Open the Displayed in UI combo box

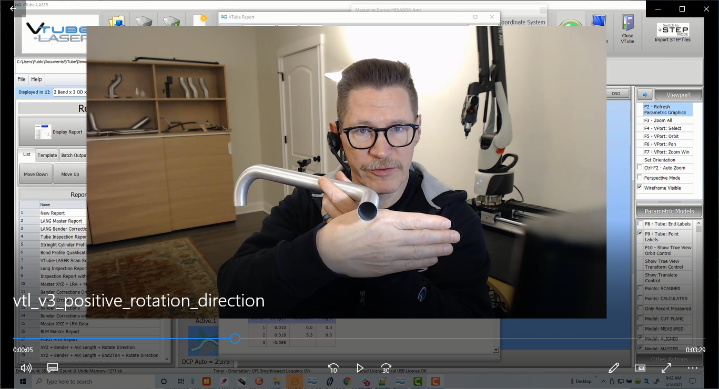[x=69, y=93]
